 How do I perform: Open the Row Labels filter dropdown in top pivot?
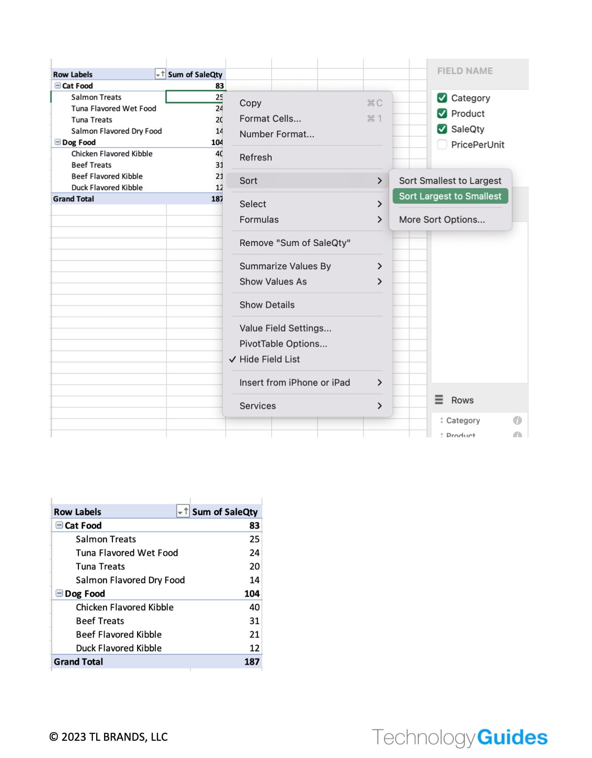[x=160, y=74]
